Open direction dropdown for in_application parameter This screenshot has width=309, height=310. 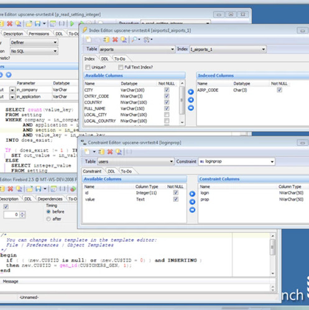tap(12, 96)
